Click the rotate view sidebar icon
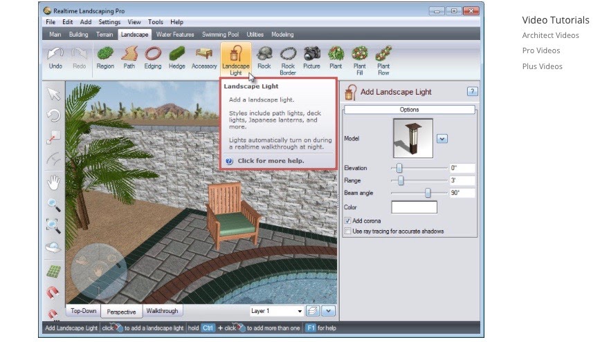 coord(53,115)
